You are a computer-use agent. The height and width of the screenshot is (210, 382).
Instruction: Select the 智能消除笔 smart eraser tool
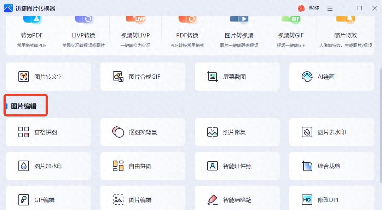[x=237, y=199]
